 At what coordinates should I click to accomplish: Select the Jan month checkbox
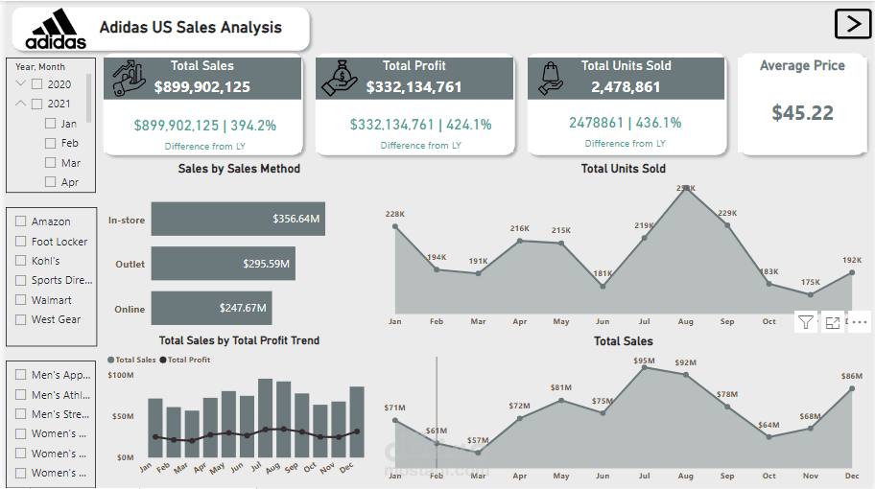click(50, 124)
